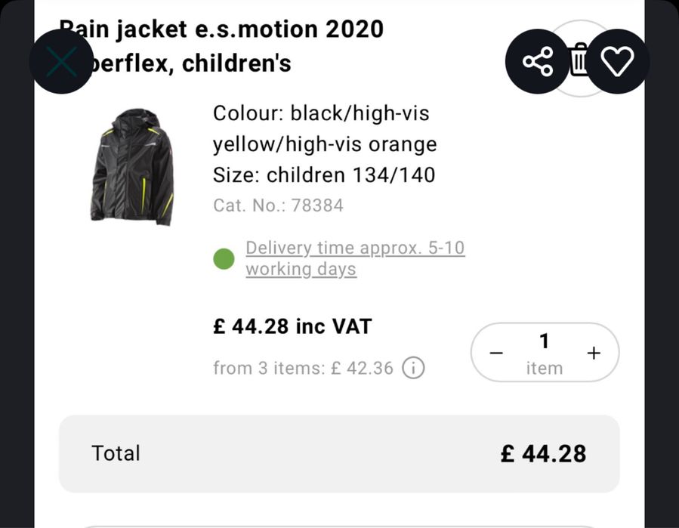
Task: Open bulk price info icon
Action: pos(413,369)
